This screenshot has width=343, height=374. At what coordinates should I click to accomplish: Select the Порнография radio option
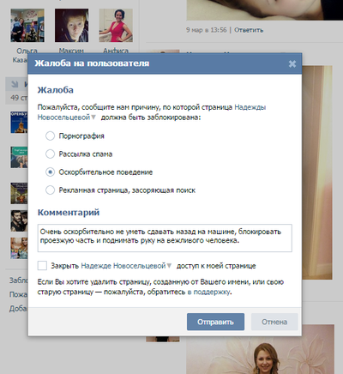click(x=50, y=136)
